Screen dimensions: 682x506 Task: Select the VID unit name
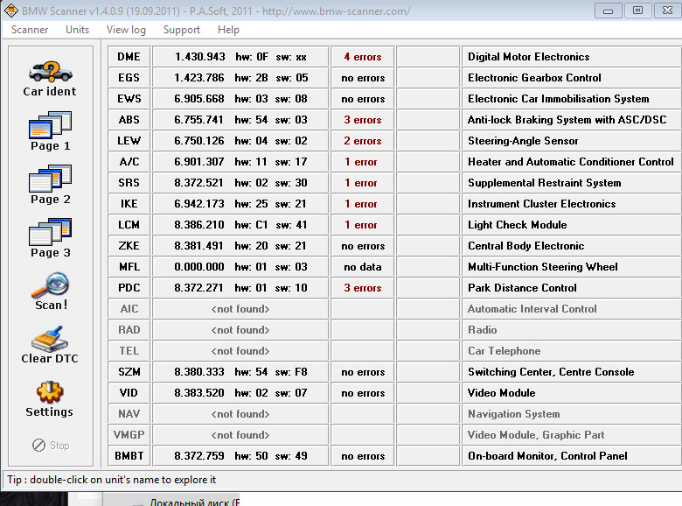(129, 393)
